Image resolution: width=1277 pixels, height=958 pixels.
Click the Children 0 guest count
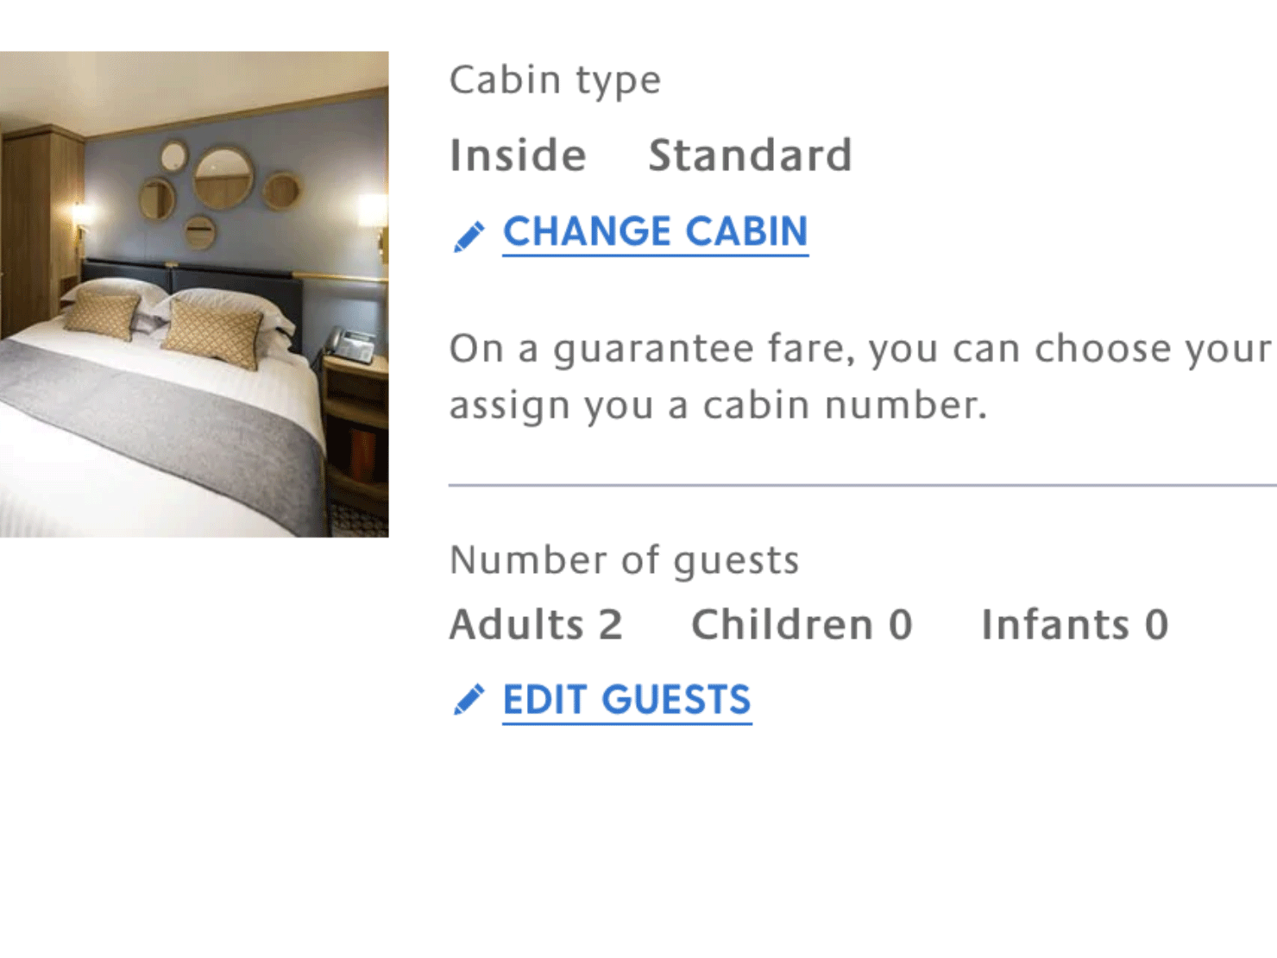[801, 625]
